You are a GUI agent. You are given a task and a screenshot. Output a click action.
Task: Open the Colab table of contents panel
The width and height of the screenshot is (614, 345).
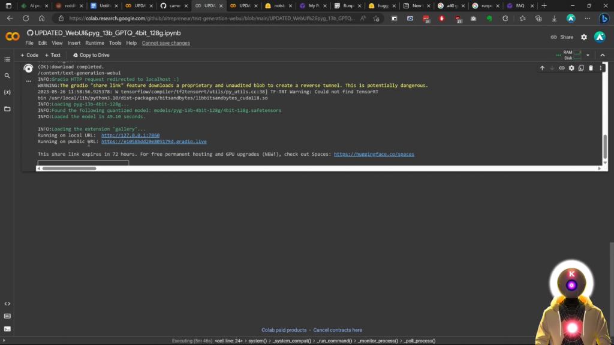[x=7, y=59]
